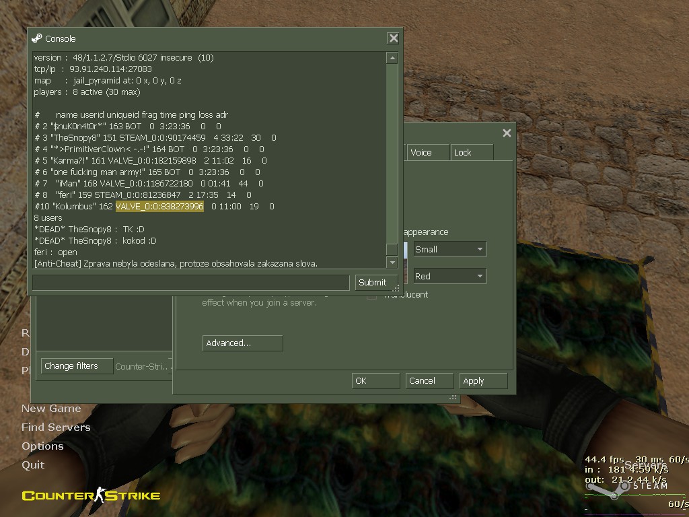Click the "one fucking man army!" bot row
This screenshot has width=689, height=517.
coord(147,172)
